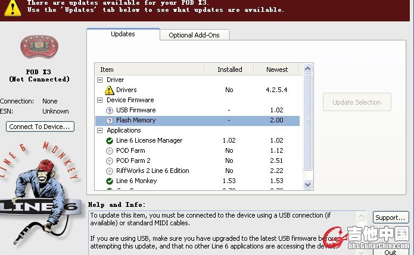Image resolution: width=414 pixels, height=255 pixels.
Task: Open the Optional Add-Ons tab
Action: tap(194, 35)
